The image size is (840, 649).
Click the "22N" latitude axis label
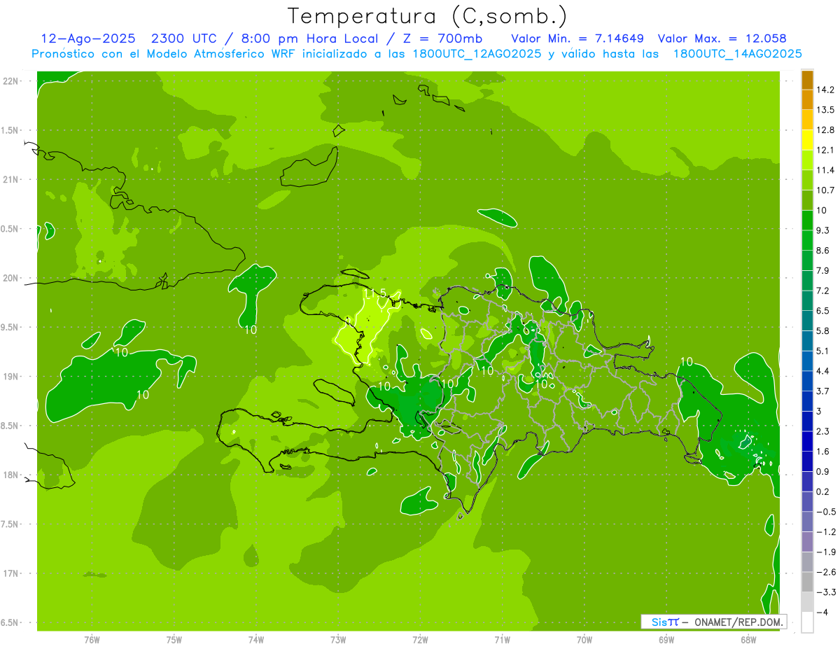coord(10,81)
